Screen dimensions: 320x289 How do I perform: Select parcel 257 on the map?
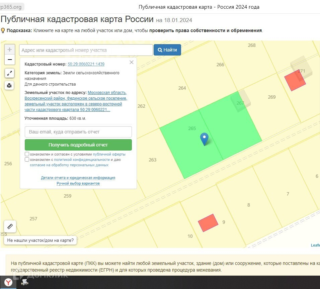point(33,219)
